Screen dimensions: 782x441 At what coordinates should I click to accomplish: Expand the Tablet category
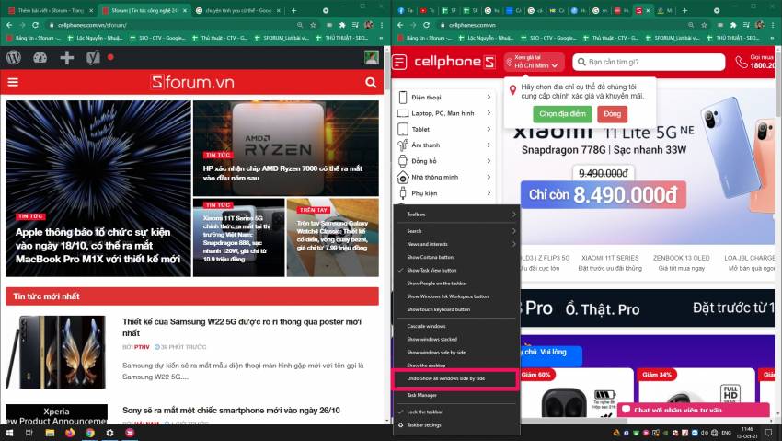click(x=443, y=129)
